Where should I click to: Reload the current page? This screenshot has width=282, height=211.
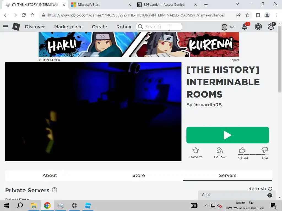(x=24, y=15)
